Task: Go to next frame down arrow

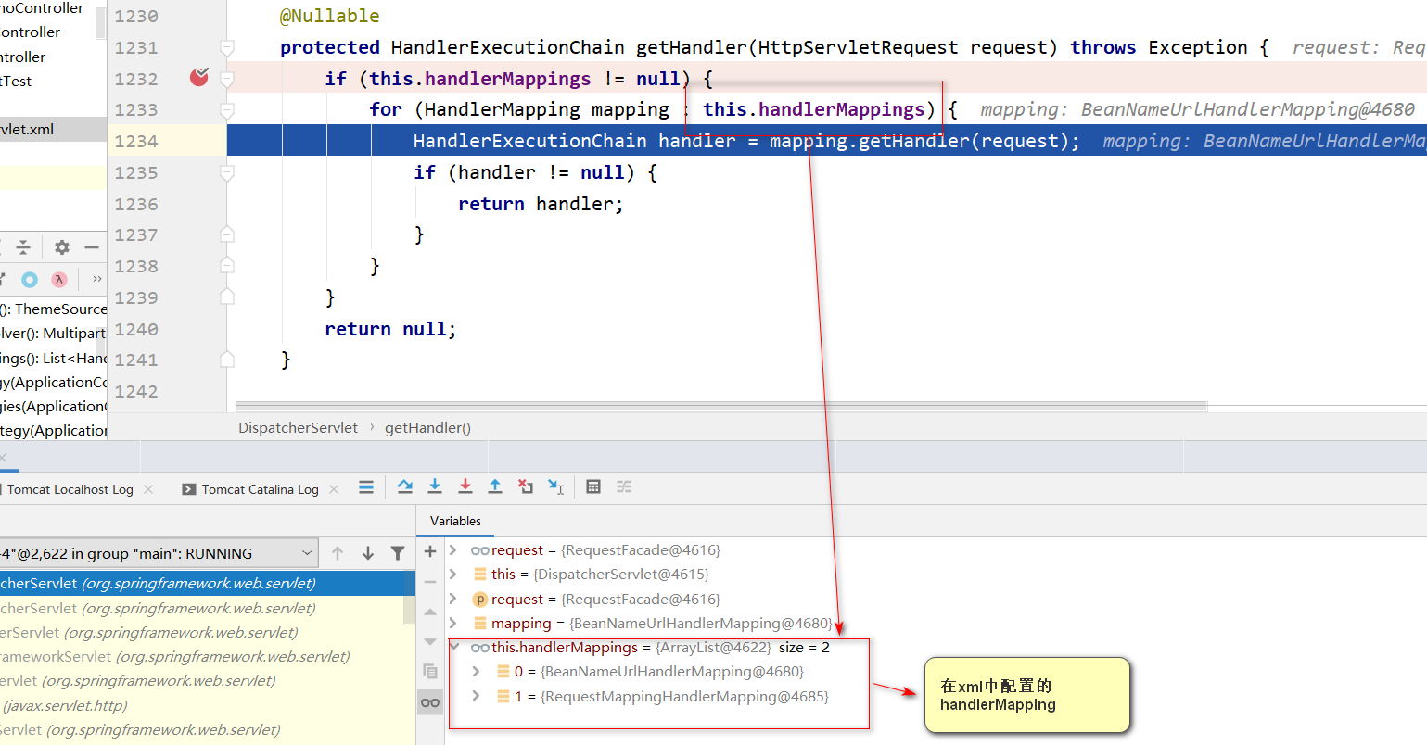Action: point(368,553)
